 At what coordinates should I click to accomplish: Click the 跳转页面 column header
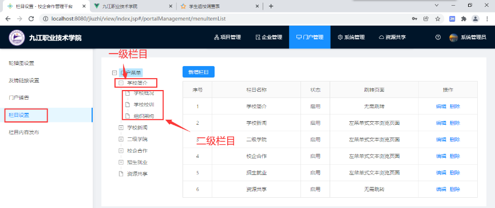374,90
